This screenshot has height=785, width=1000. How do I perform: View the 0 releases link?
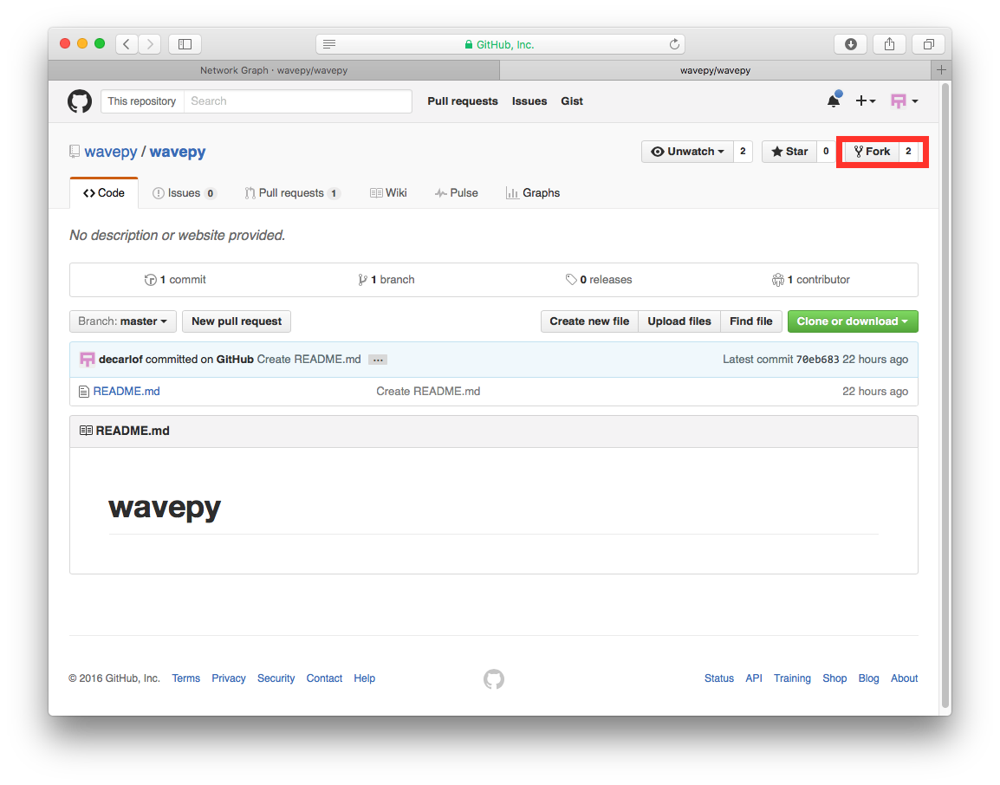point(599,279)
